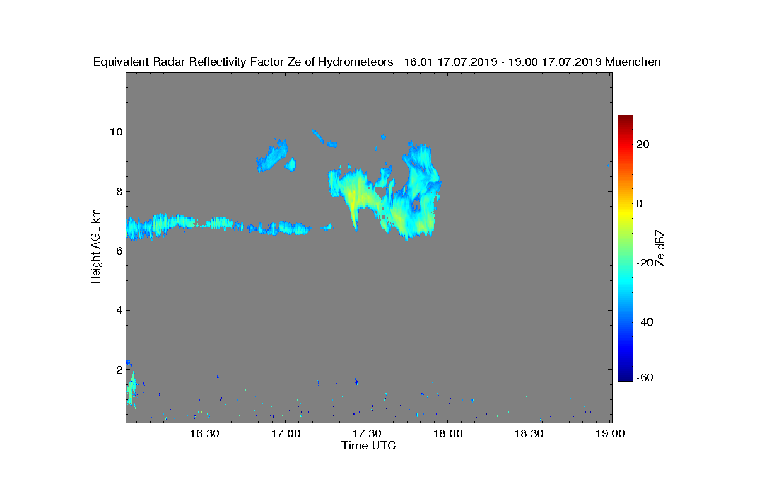The image size is (757, 504).
Task: Click the height tick label 8
Action: tap(119, 191)
